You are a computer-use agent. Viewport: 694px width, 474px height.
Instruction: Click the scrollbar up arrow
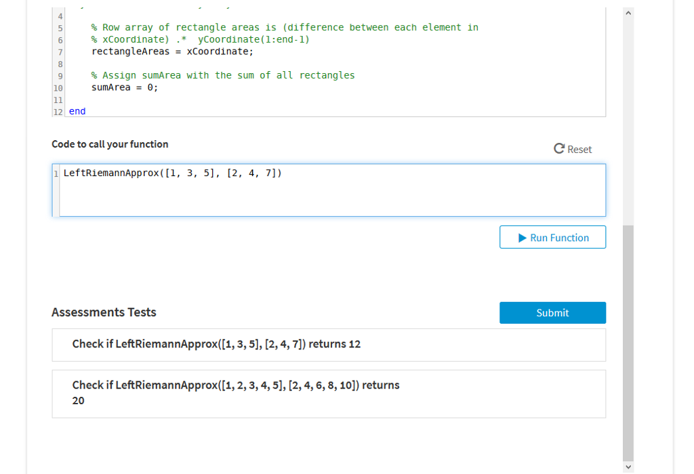coord(628,13)
